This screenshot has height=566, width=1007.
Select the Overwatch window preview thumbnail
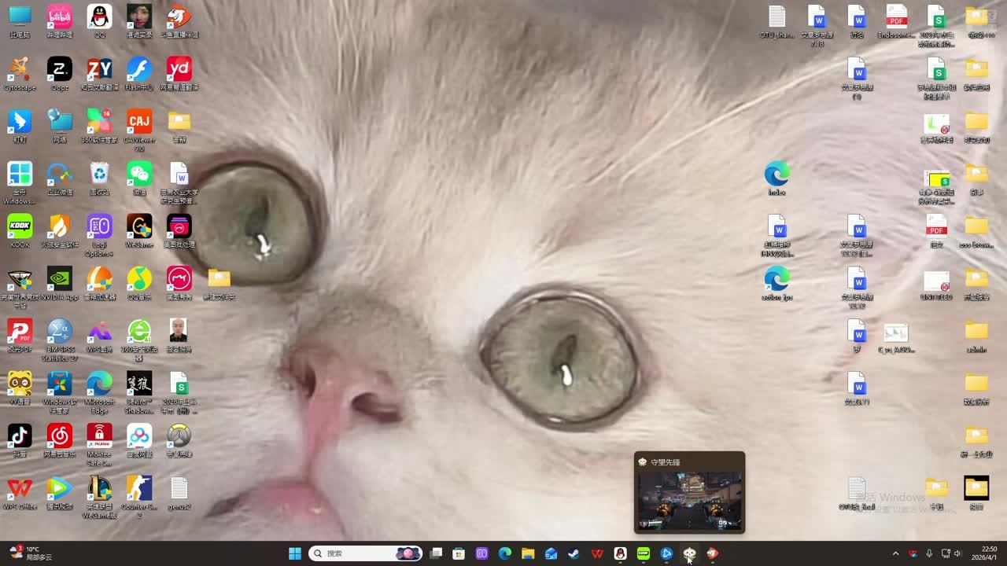689,500
